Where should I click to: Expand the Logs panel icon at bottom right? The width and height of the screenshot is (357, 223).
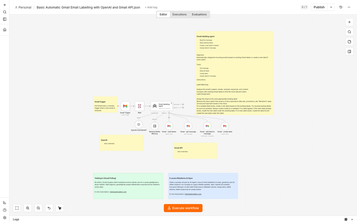(346, 219)
